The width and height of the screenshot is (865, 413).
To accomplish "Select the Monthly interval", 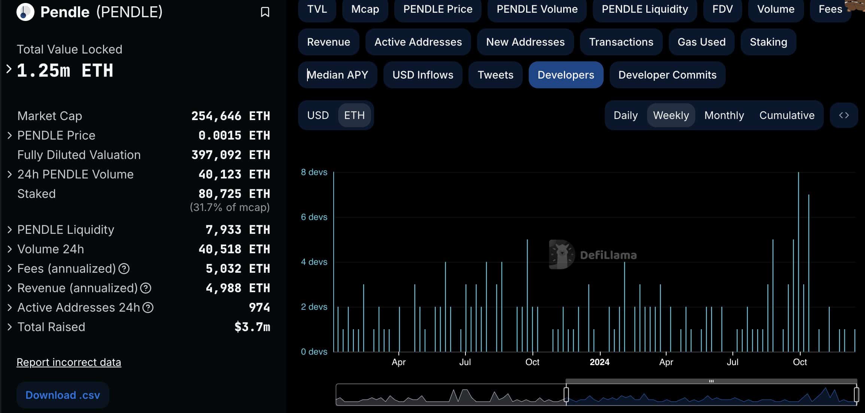I will [x=724, y=115].
